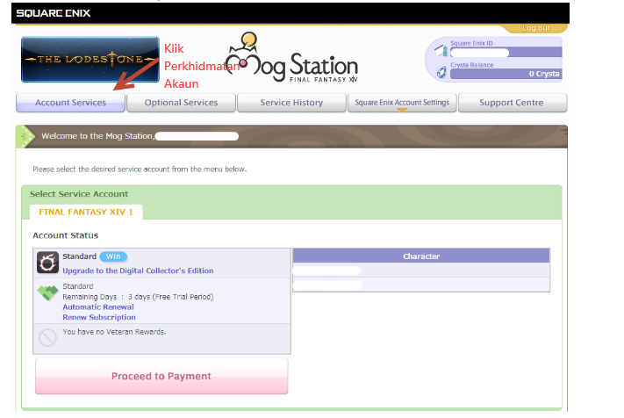Viewport: 624px width, 418px height.
Task: Open the Support Centre tab
Action: coord(513,103)
